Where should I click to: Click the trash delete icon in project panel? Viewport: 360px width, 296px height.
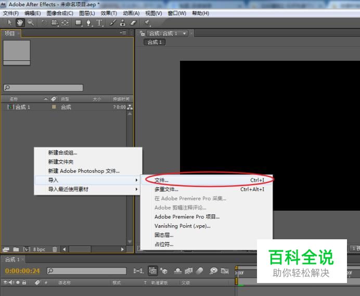point(55,249)
